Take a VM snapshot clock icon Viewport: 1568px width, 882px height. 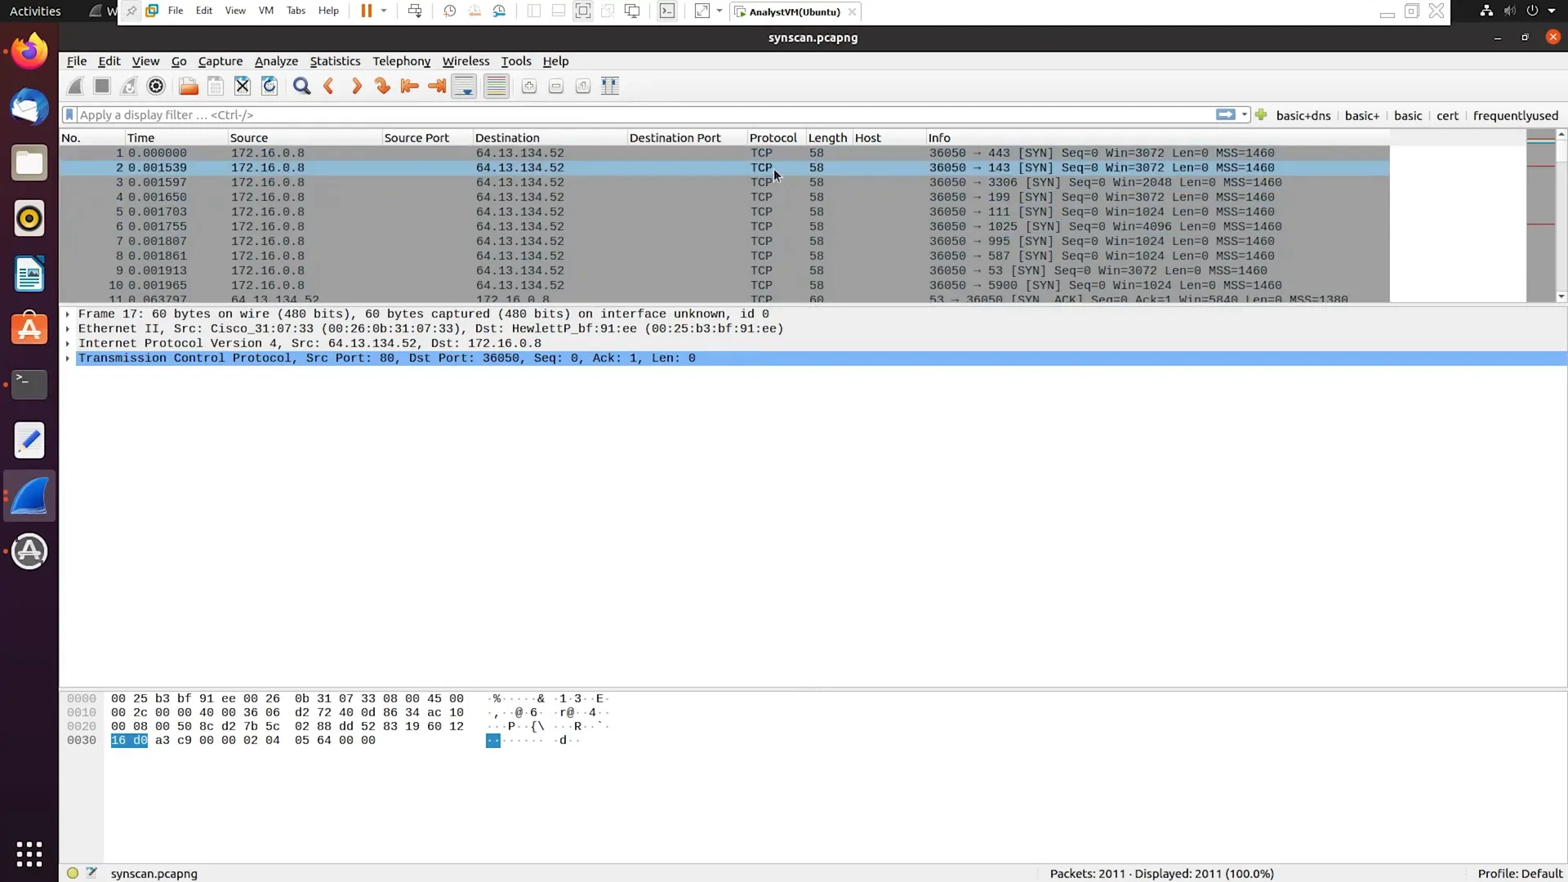point(449,11)
